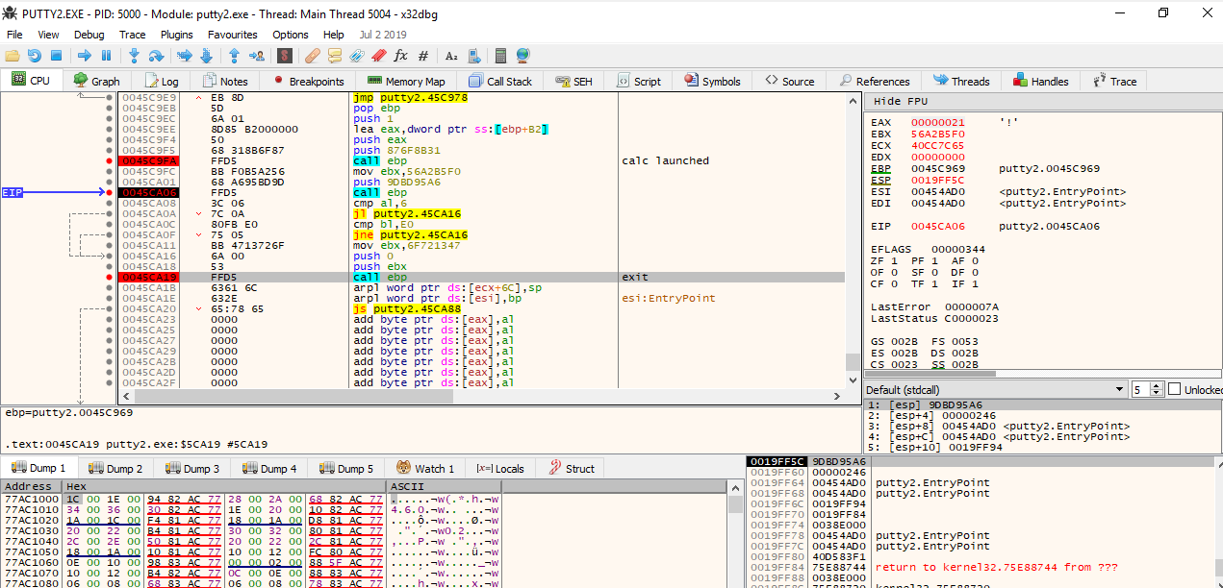
Task: Open the Plugins menu
Action: click(177, 35)
